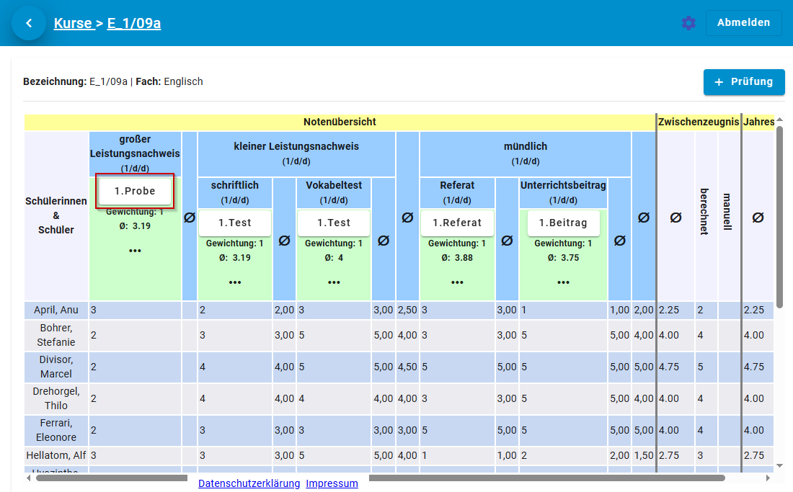Click scroll-up arrow of table scrollbar
This screenshot has width=793, height=492.
tap(779, 120)
